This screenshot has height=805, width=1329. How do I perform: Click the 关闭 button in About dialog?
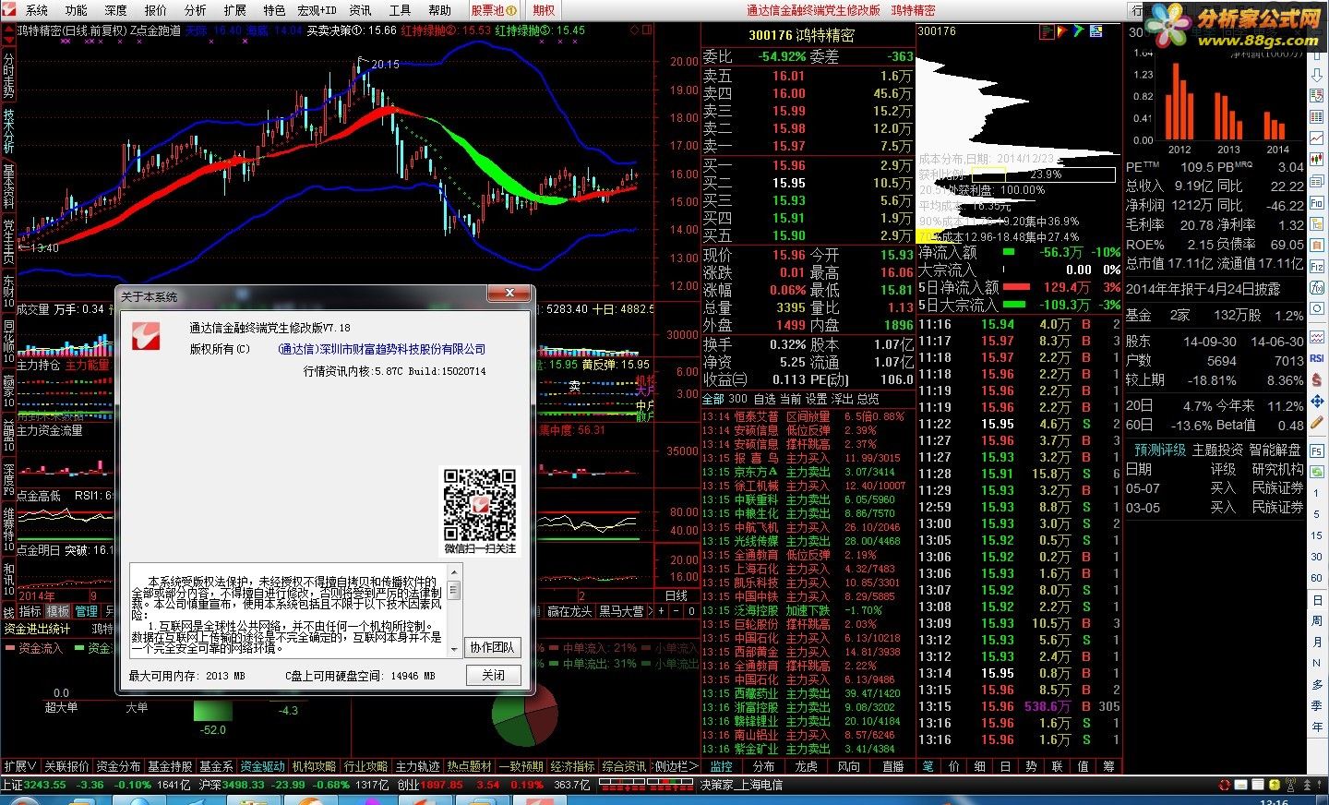pyautogui.click(x=493, y=675)
